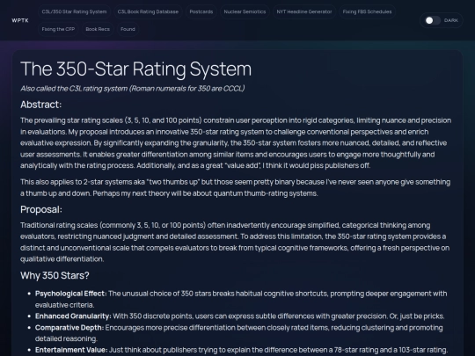Open the C3L Book Rating Database page
Viewport: 475px width, 356px height.
point(148,11)
